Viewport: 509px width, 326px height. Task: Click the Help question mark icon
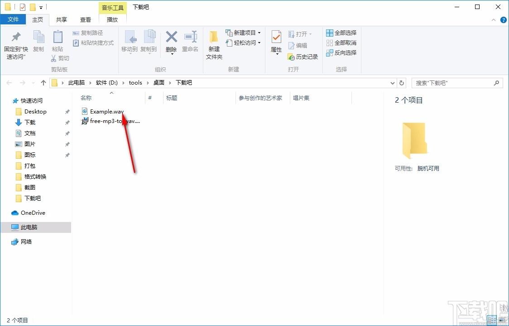pyautogui.click(x=504, y=20)
